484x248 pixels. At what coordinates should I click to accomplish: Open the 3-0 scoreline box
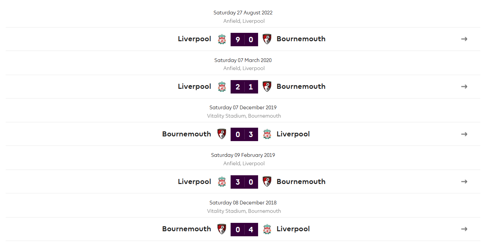click(244, 182)
